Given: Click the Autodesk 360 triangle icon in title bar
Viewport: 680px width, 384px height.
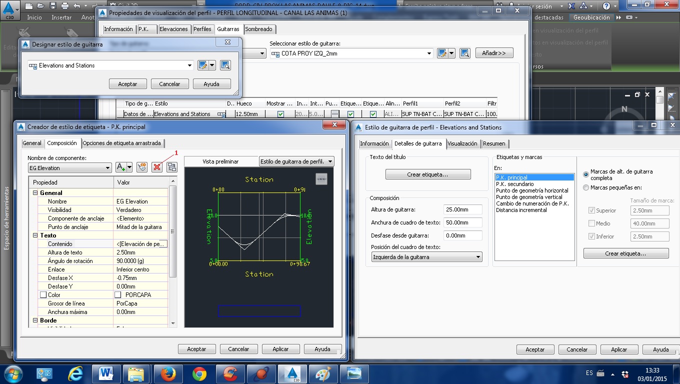Looking at the screenshot, I should [x=584, y=6].
